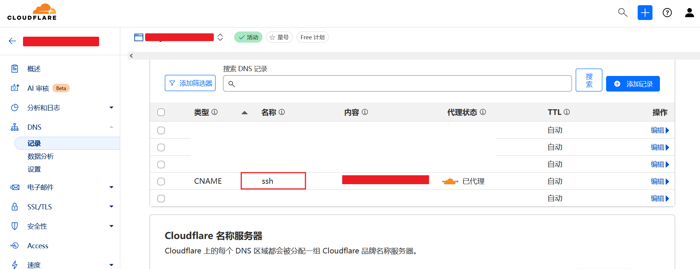Click the orange proxied cloud icon

(450, 181)
